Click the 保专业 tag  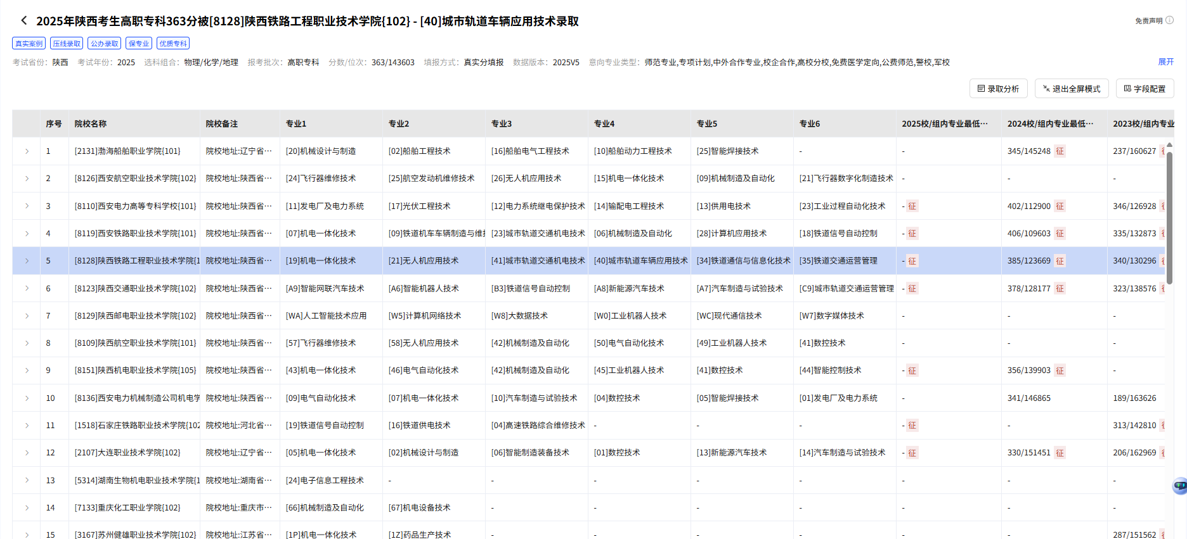pos(139,43)
